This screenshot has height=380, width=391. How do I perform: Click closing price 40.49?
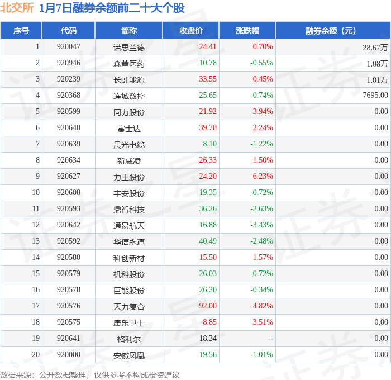(208, 241)
